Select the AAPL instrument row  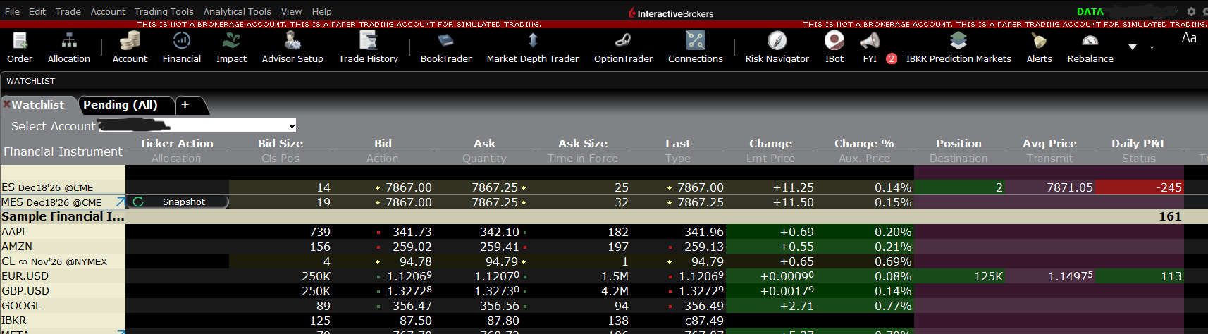tap(63, 232)
